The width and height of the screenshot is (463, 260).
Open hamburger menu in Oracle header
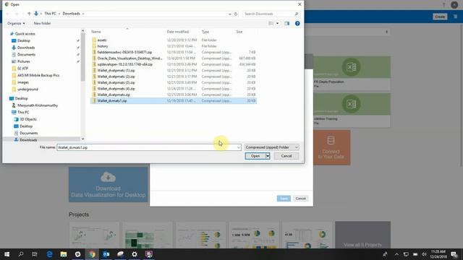click(455, 17)
